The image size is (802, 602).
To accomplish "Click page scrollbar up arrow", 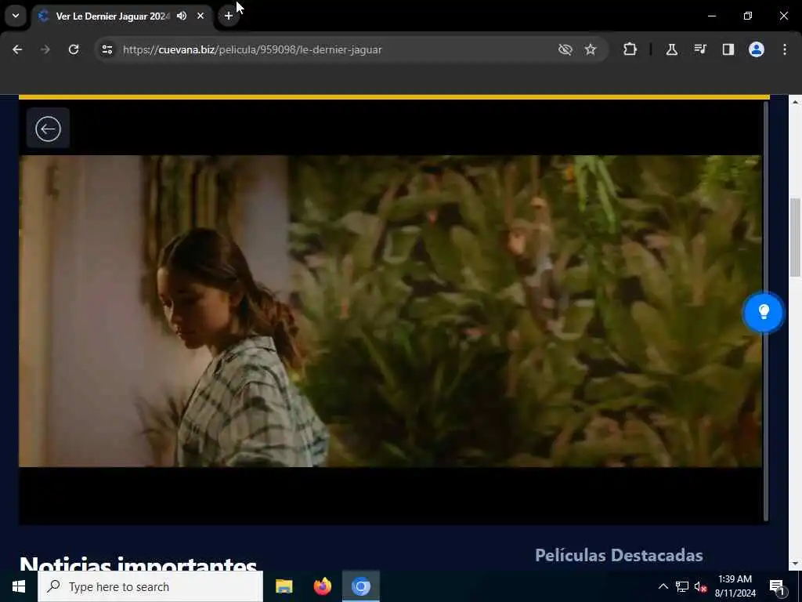I will 795,102.
